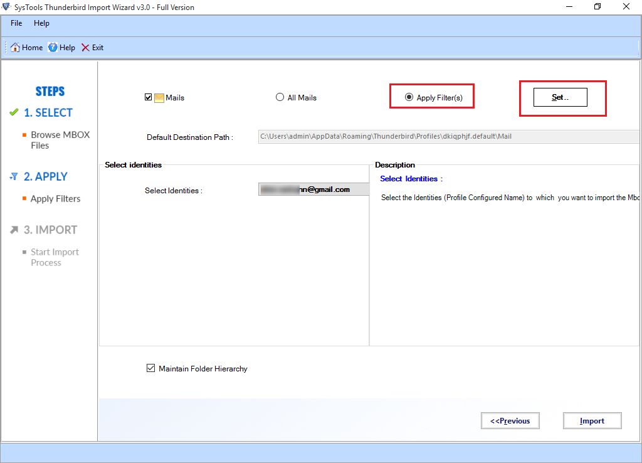This screenshot has height=463, width=642.
Task: Click the blue Help question-mark icon
Action: tap(53, 48)
